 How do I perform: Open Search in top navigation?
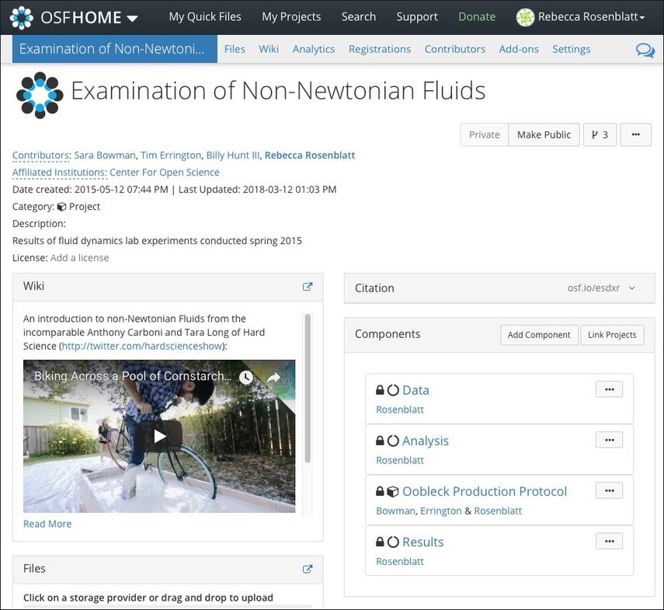359,16
